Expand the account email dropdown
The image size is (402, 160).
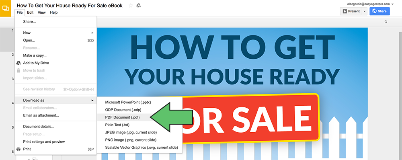pyautogui.click(x=392, y=4)
